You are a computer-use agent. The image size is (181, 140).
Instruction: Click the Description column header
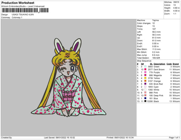click(159, 64)
